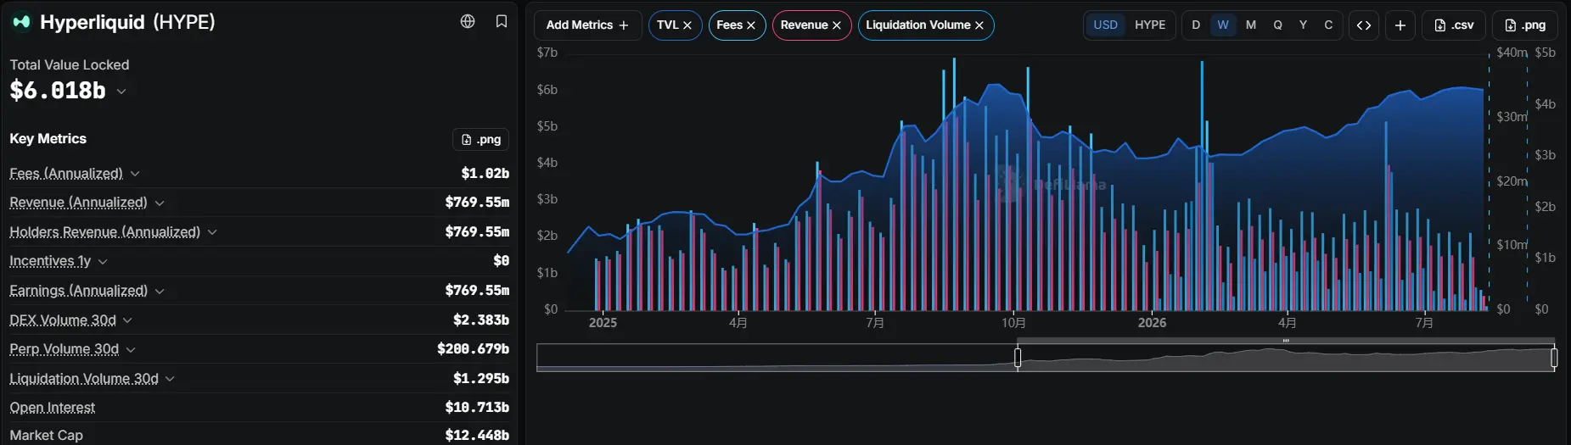The height and width of the screenshot is (445, 1571).
Task: Expand the Perp Volume 30d row
Action: point(131,349)
